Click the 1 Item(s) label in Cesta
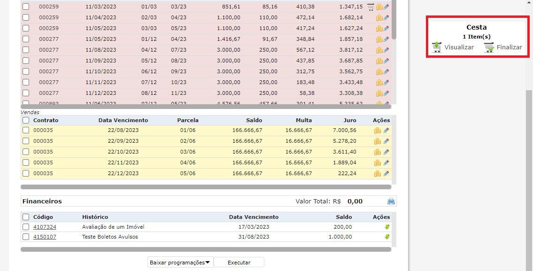Image resolution: width=533 pixels, height=271 pixels. click(x=477, y=37)
